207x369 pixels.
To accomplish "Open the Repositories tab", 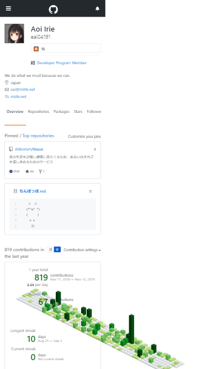I will click(x=39, y=112).
